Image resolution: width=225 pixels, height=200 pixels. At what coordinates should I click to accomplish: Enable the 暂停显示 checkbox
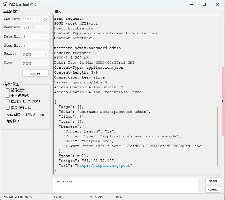click(8, 90)
